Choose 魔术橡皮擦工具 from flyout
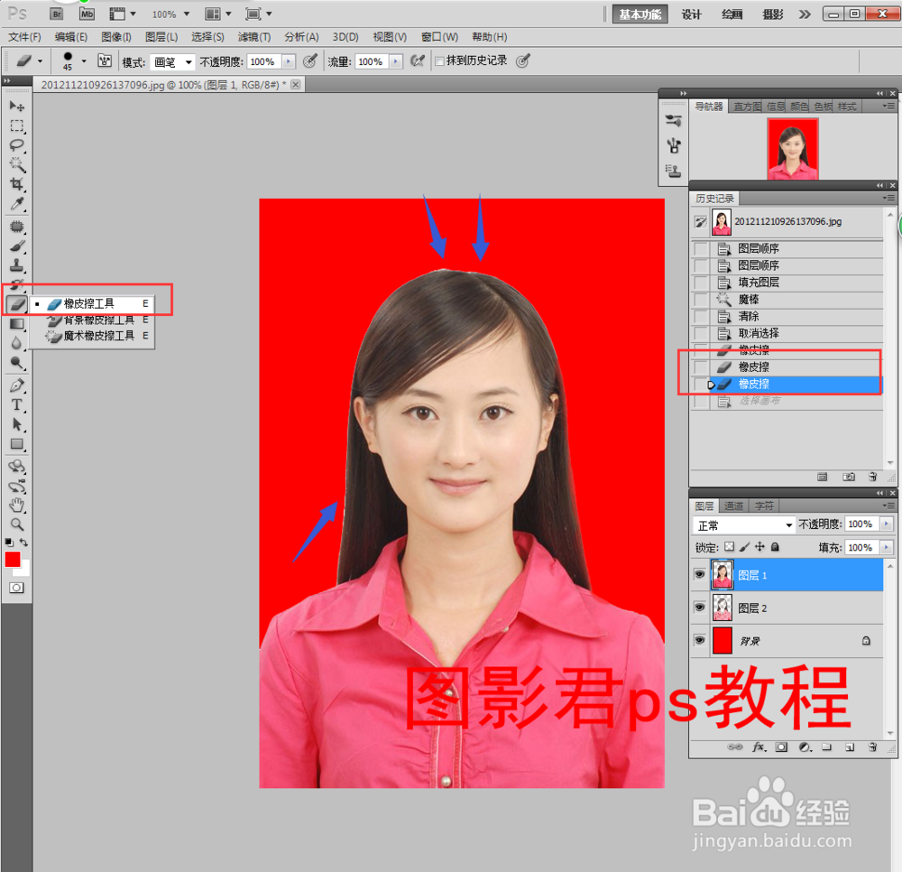Screen dimensions: 902x872 (98, 336)
